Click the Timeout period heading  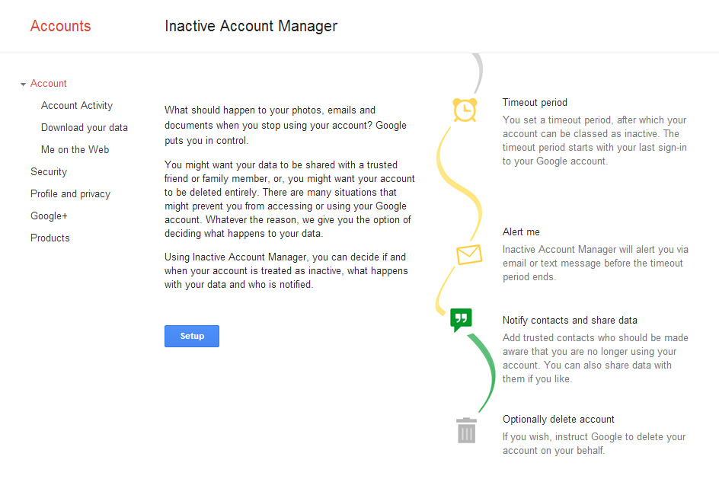point(535,103)
